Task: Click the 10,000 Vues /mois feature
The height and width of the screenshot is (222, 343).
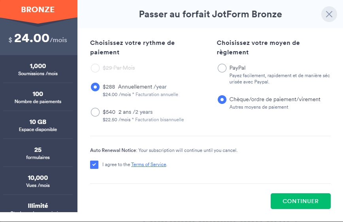Action: point(38,181)
